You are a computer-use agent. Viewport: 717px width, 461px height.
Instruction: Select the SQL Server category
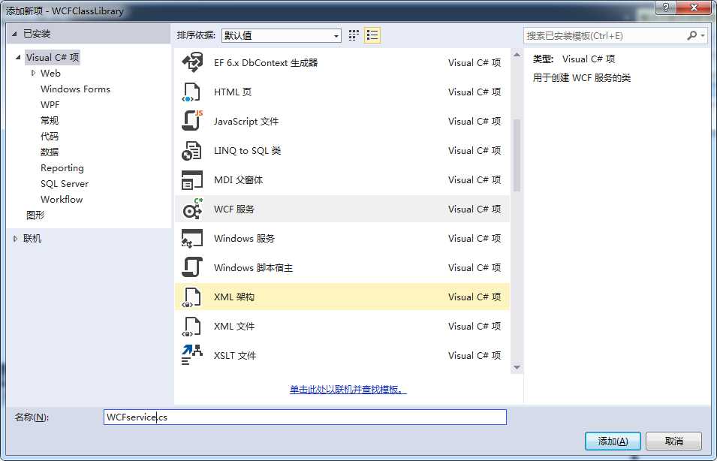65,183
